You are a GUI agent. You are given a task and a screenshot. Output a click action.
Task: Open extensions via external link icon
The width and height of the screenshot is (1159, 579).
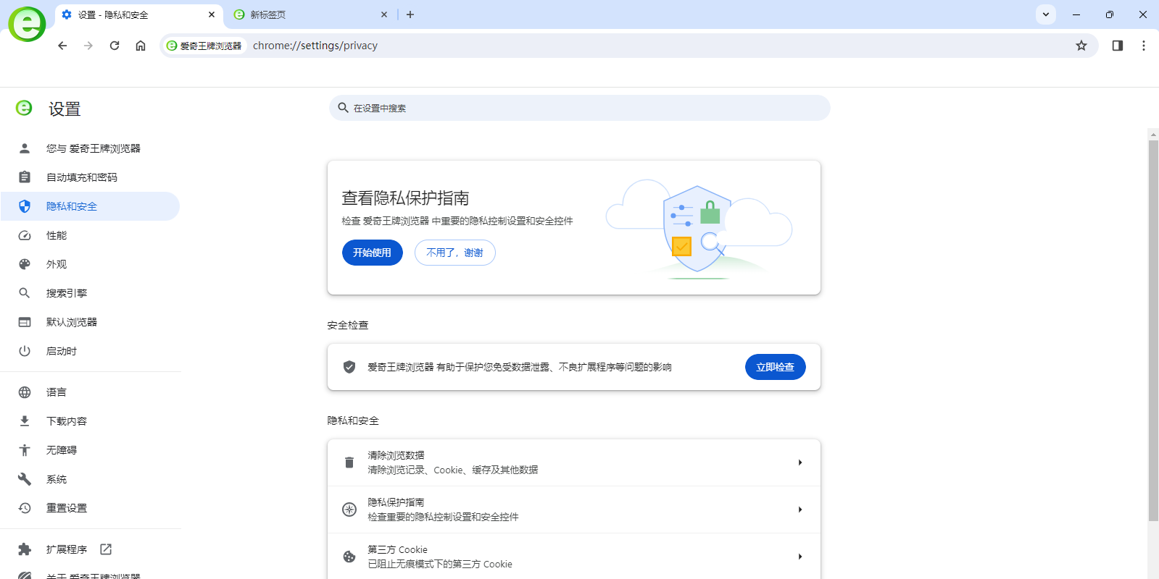coord(106,549)
